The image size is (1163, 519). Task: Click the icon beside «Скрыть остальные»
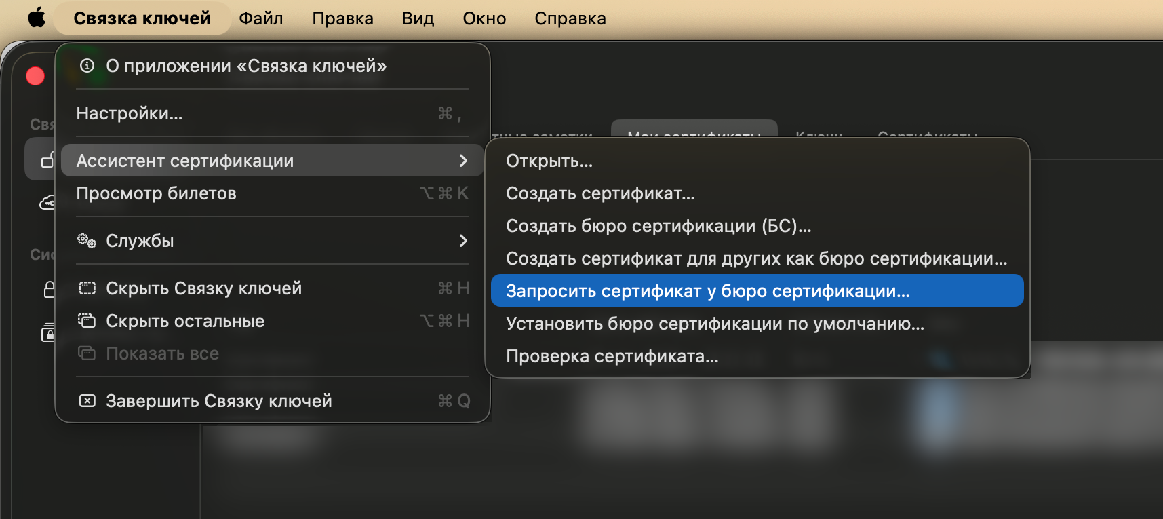(x=87, y=321)
